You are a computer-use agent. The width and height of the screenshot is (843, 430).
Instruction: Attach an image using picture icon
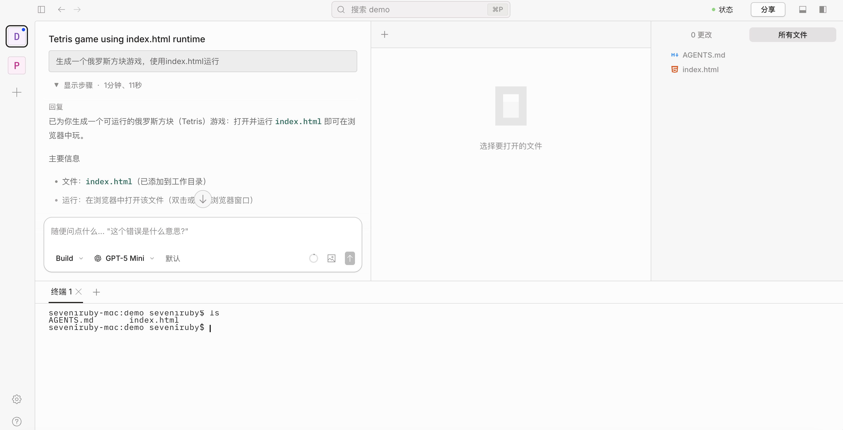tap(331, 258)
